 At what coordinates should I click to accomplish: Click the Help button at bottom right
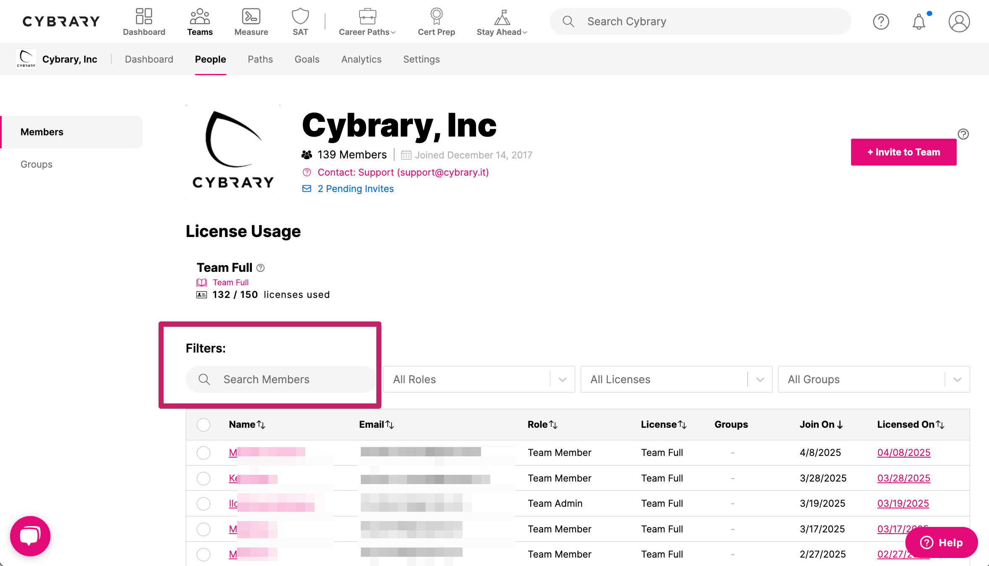tap(941, 542)
